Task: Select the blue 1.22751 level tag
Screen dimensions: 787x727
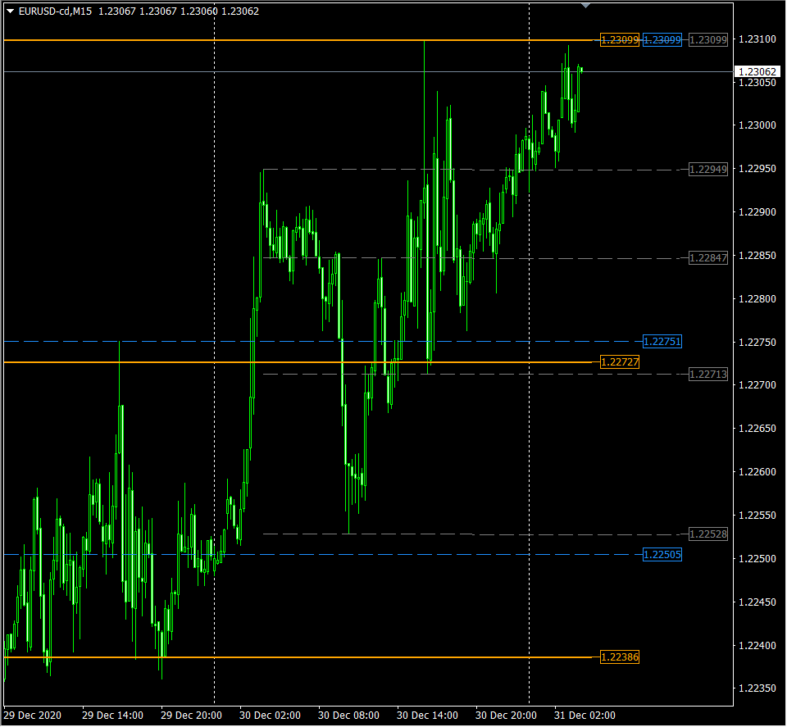Action: (662, 342)
